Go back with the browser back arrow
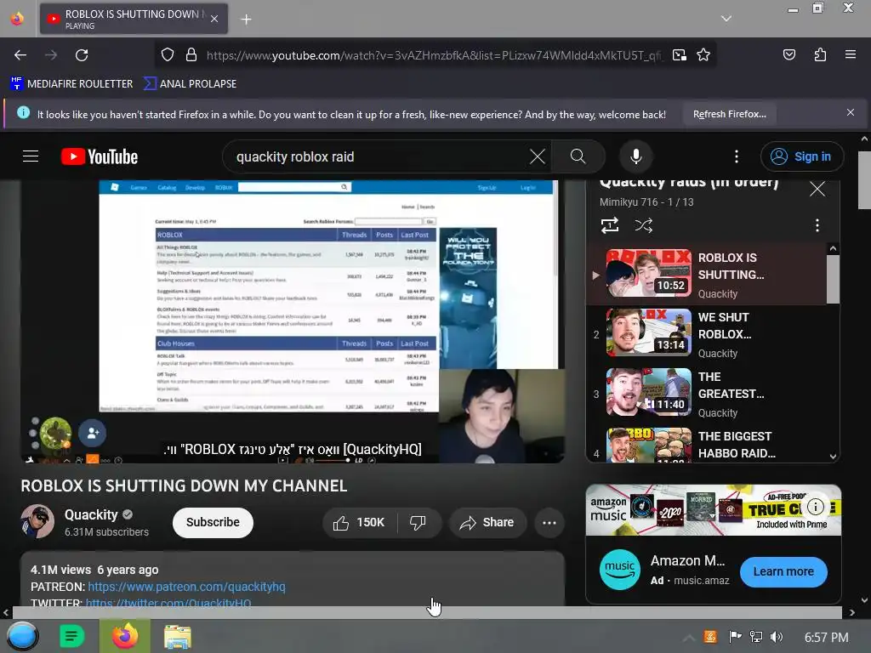 pos(20,55)
